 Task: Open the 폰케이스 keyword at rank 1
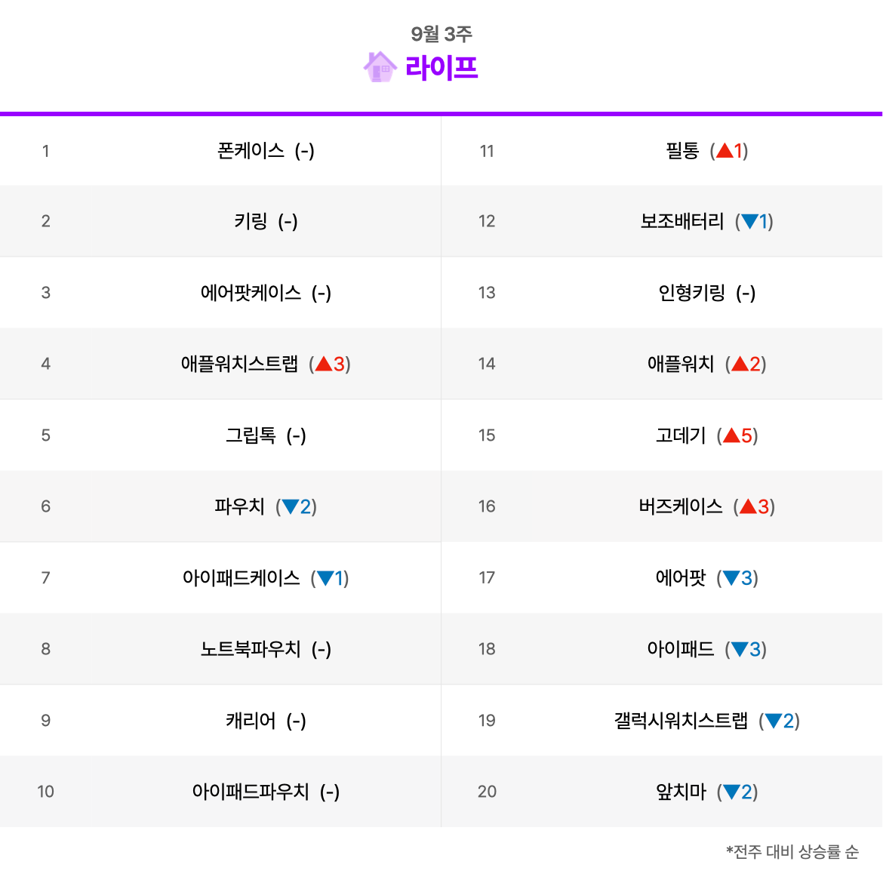click(251, 150)
